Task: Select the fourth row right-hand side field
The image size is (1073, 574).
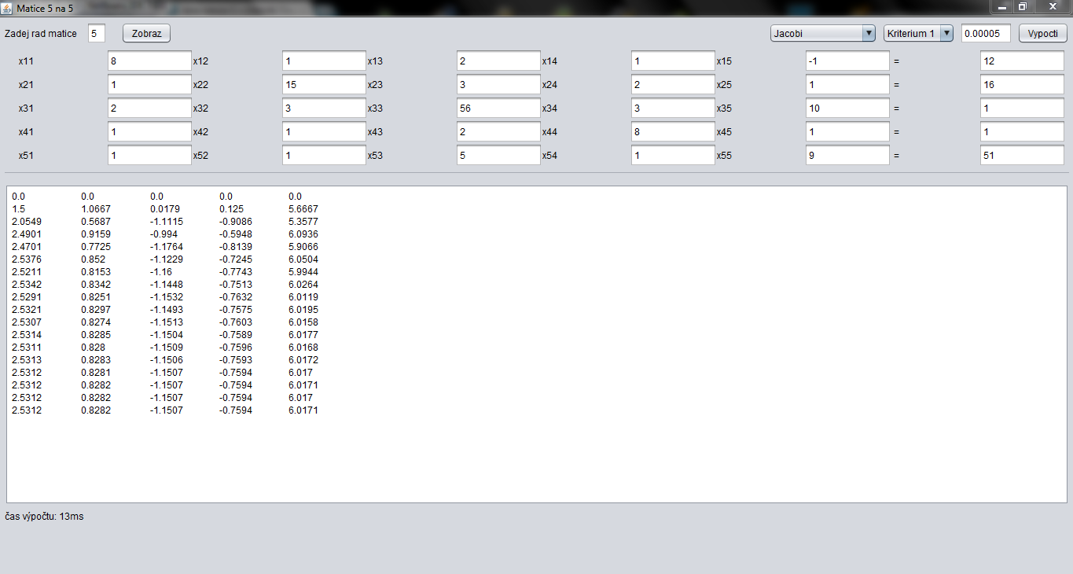Action: pyautogui.click(x=1022, y=132)
